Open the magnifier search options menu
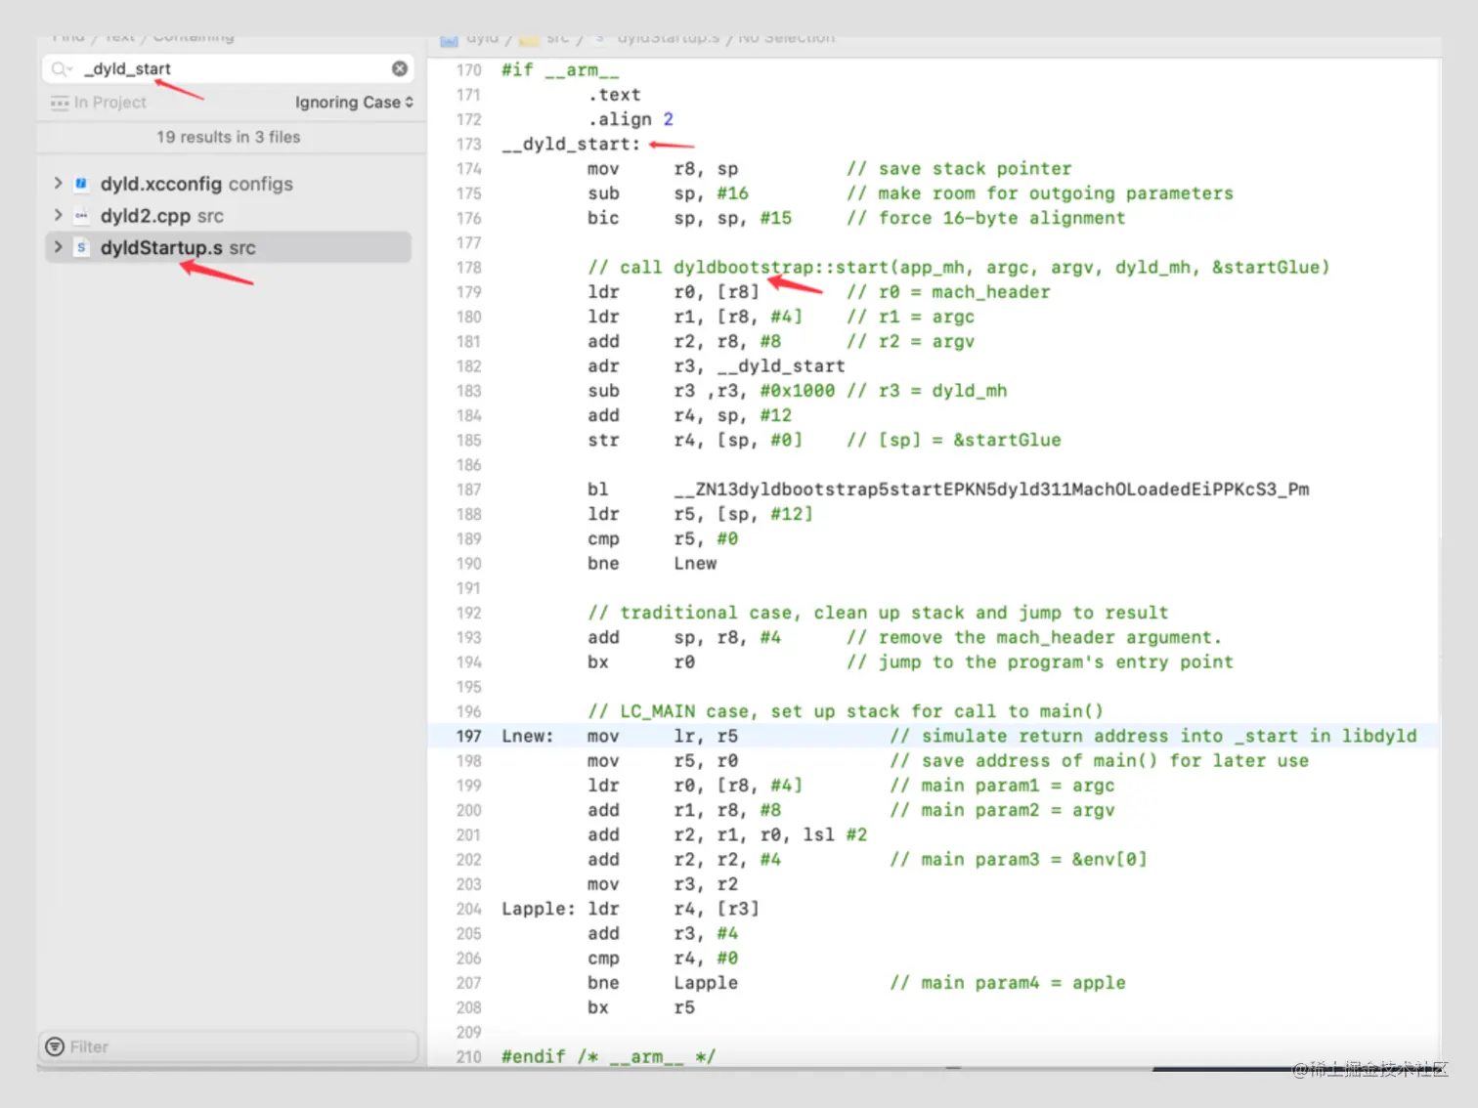 (62, 68)
